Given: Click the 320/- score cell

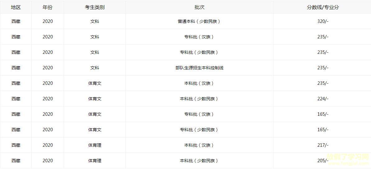Looking at the screenshot, I should click(323, 21).
